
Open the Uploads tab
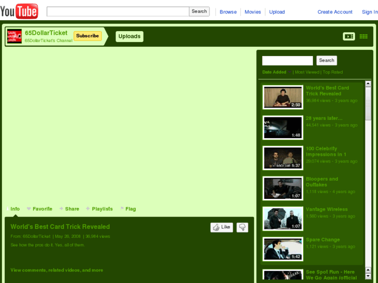coord(129,36)
